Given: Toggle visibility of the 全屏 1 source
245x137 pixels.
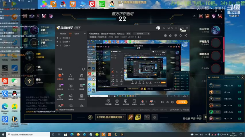Looking at the screenshot, I should click(57, 46).
